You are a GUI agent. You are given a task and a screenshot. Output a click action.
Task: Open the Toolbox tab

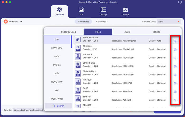pos(125,11)
